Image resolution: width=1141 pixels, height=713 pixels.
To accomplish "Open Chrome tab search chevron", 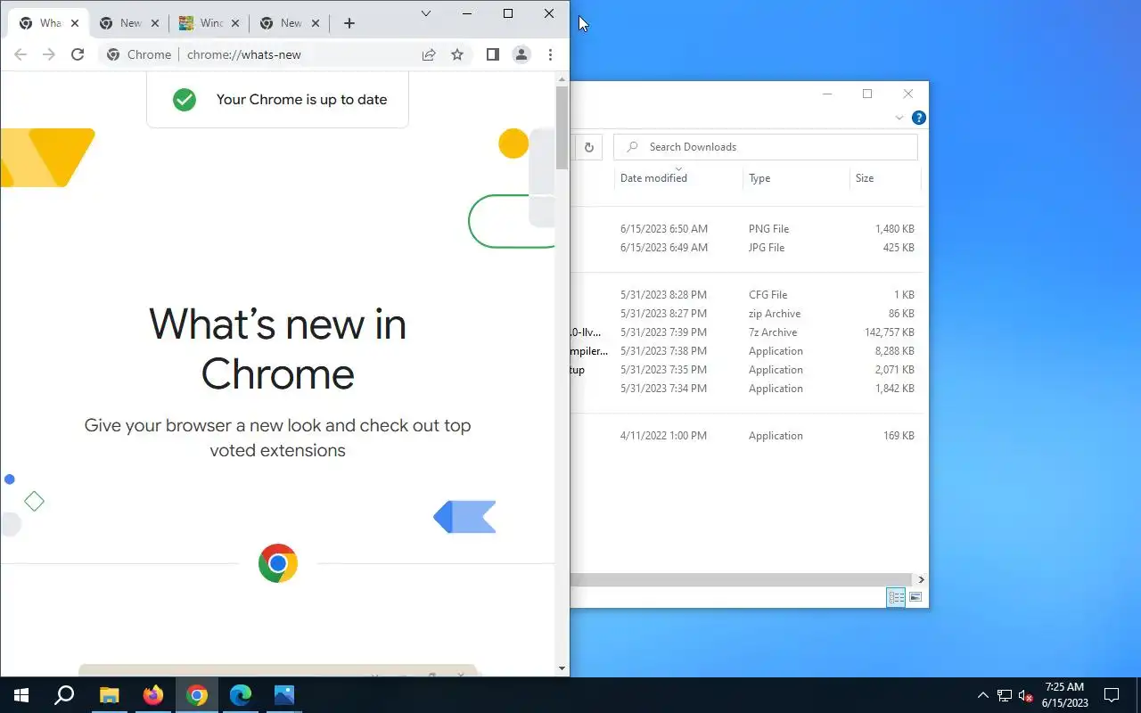I will pos(426,13).
